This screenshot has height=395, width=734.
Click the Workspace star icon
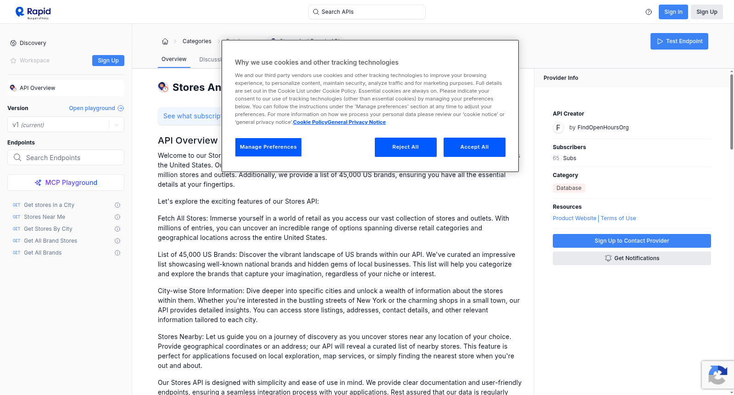(x=13, y=61)
